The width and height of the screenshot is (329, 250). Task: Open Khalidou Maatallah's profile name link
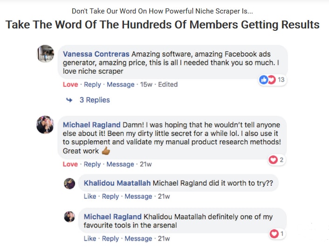pos(117,183)
